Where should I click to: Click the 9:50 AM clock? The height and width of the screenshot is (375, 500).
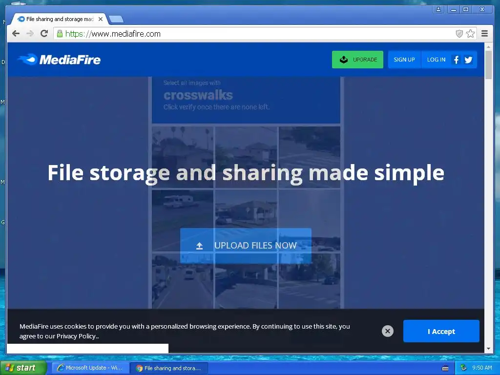tap(482, 368)
